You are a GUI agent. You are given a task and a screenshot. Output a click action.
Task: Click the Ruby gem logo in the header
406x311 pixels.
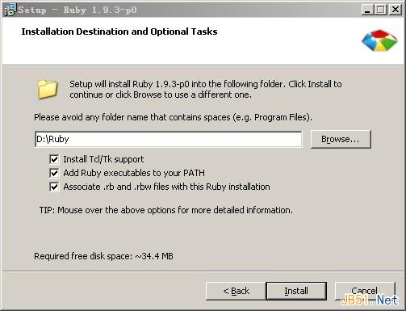click(379, 40)
